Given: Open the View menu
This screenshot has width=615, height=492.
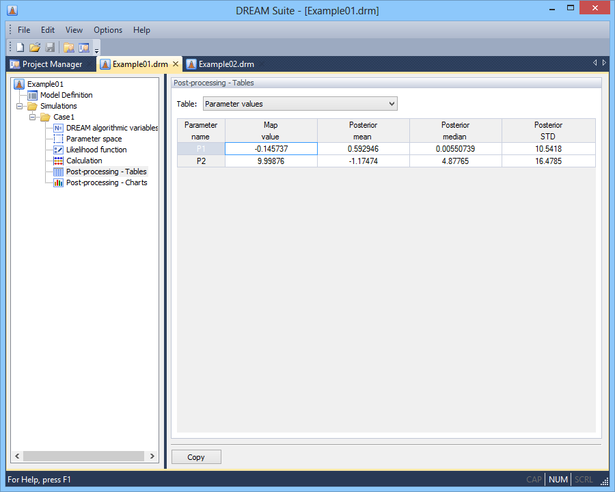Looking at the screenshot, I should [x=74, y=30].
